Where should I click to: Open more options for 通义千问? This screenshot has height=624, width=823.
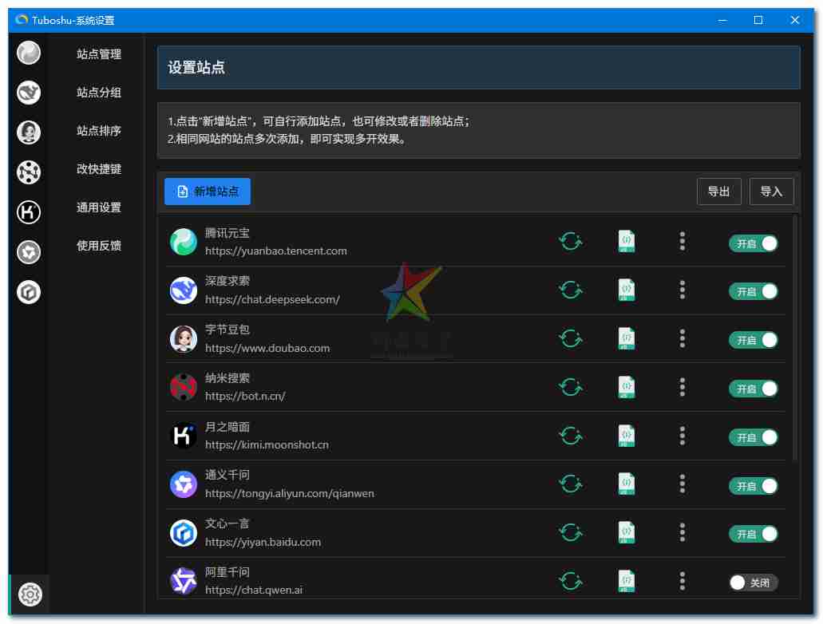coord(682,484)
